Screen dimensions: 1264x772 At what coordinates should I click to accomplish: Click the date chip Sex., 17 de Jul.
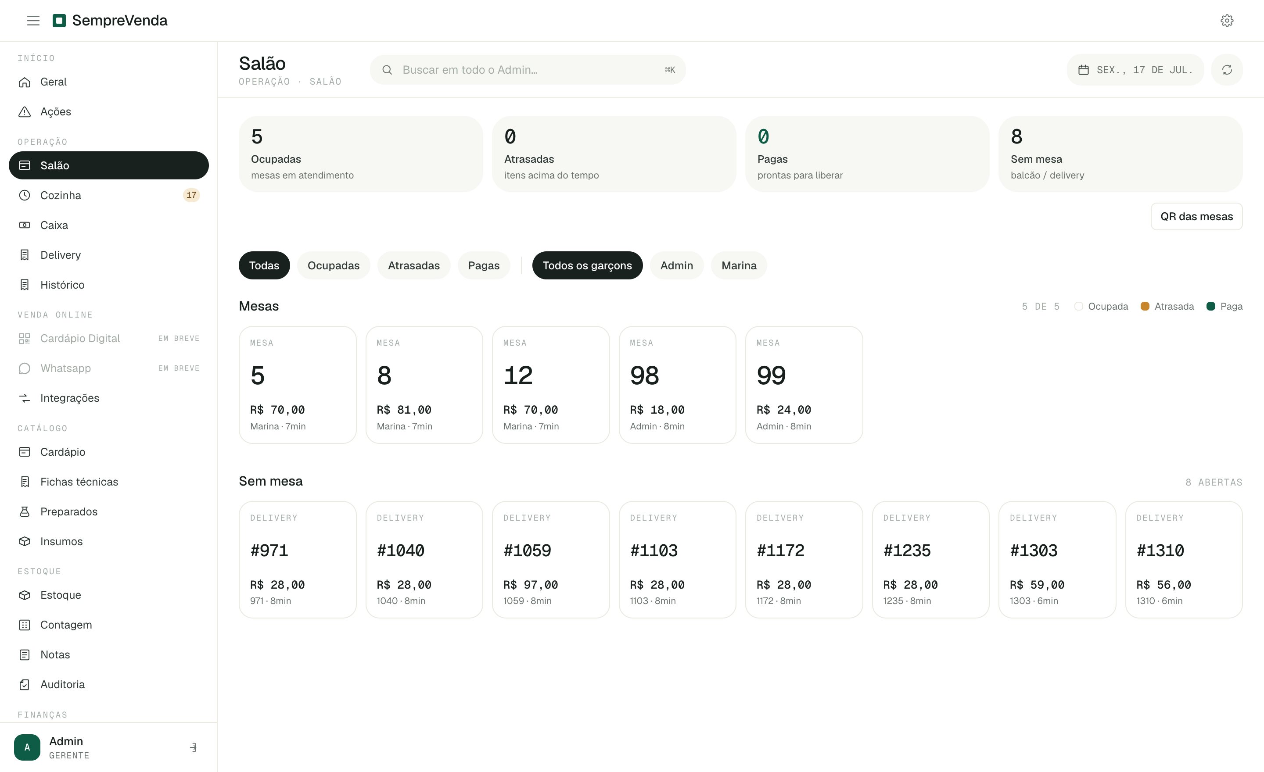point(1135,70)
